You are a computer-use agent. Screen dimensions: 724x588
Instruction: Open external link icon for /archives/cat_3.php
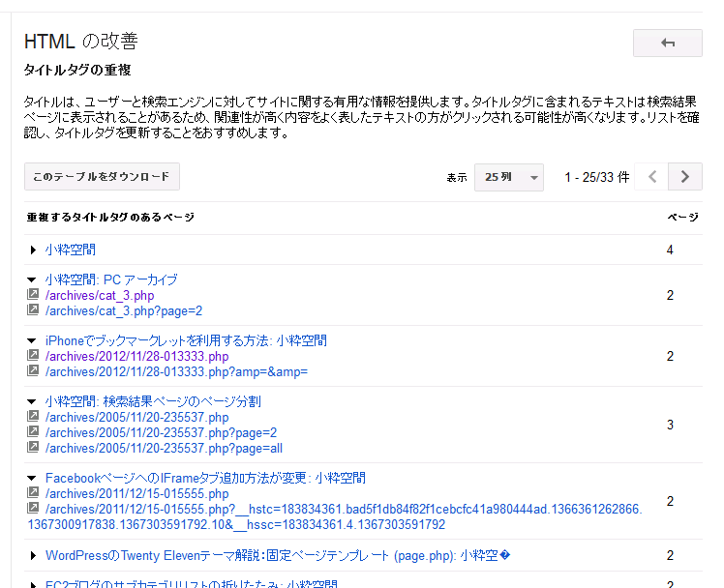pyautogui.click(x=33, y=295)
